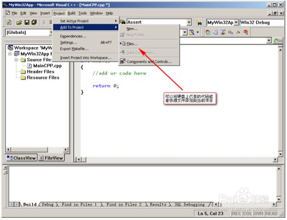The image size is (287, 220).
Task: Select the Header Files folder
Action: [x=40, y=71]
